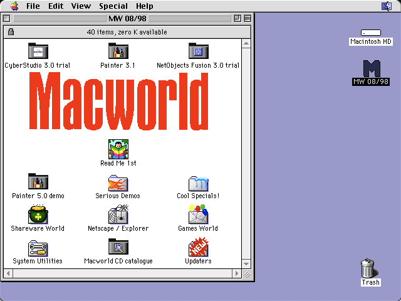
Task: Select the System Utilities wrench folder
Action: [38, 248]
